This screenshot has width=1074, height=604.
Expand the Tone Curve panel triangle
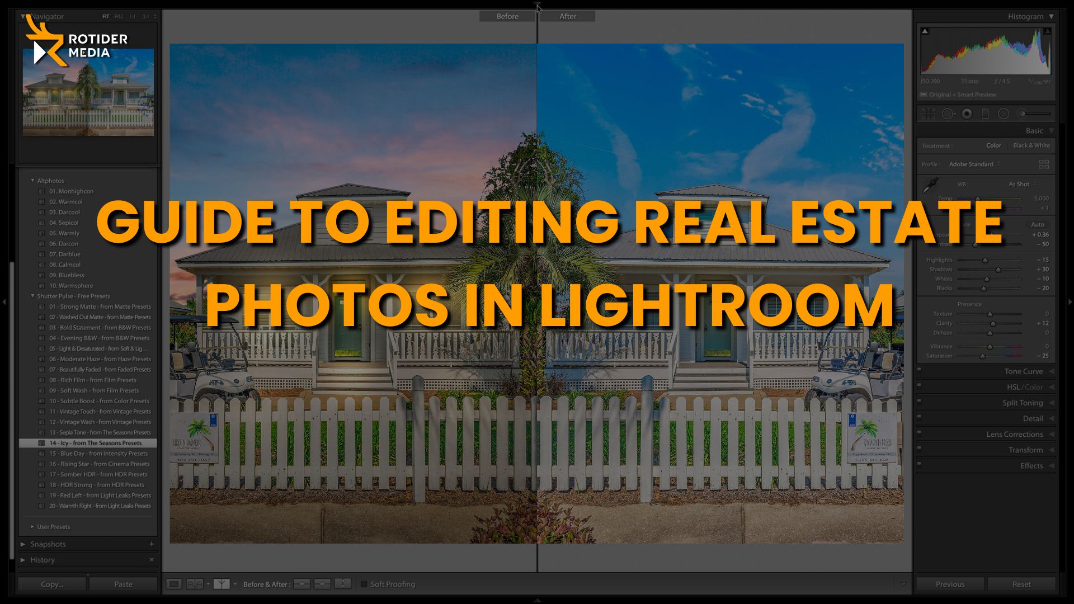point(1051,371)
